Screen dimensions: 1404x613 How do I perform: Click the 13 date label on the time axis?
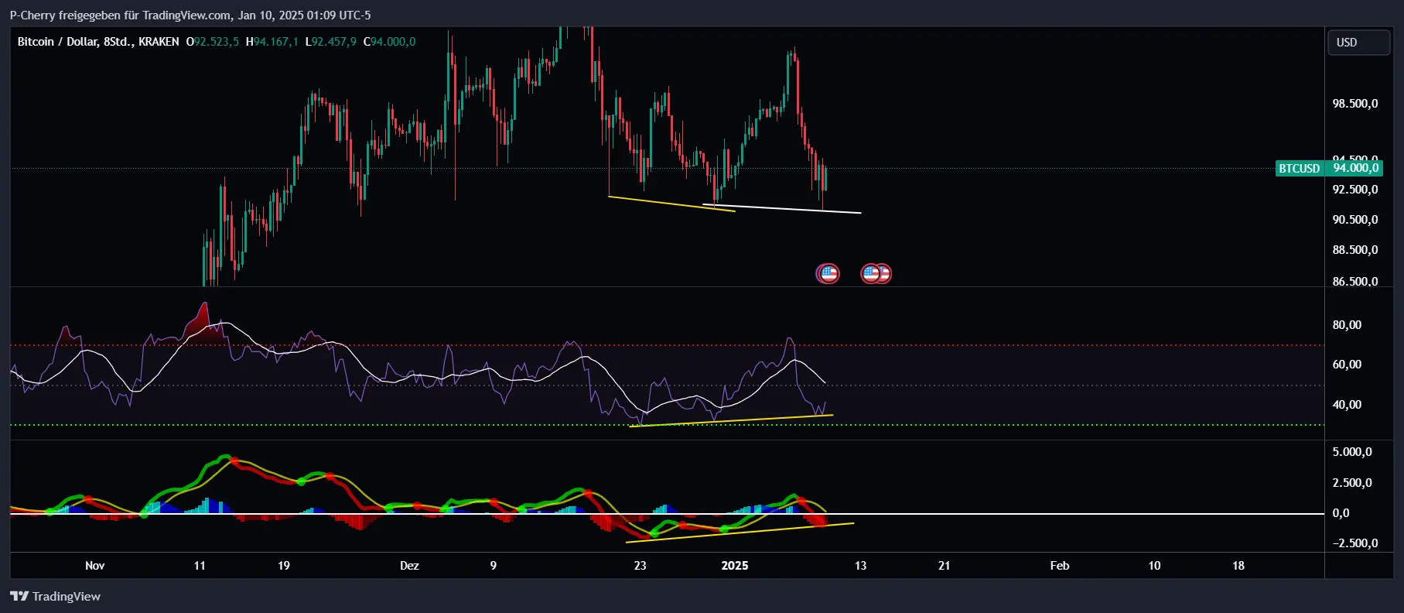point(860,566)
